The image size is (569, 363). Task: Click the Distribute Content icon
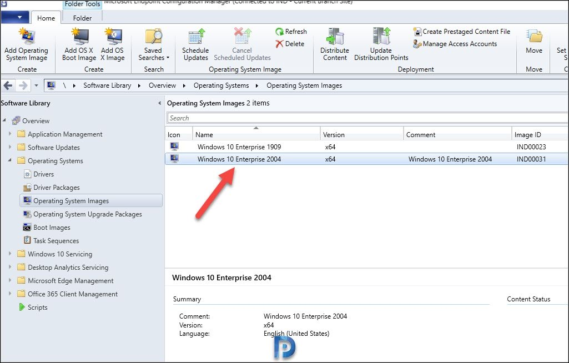pyautogui.click(x=335, y=36)
